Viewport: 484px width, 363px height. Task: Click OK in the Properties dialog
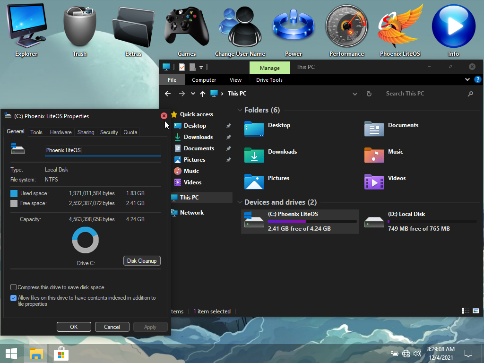[74, 327]
